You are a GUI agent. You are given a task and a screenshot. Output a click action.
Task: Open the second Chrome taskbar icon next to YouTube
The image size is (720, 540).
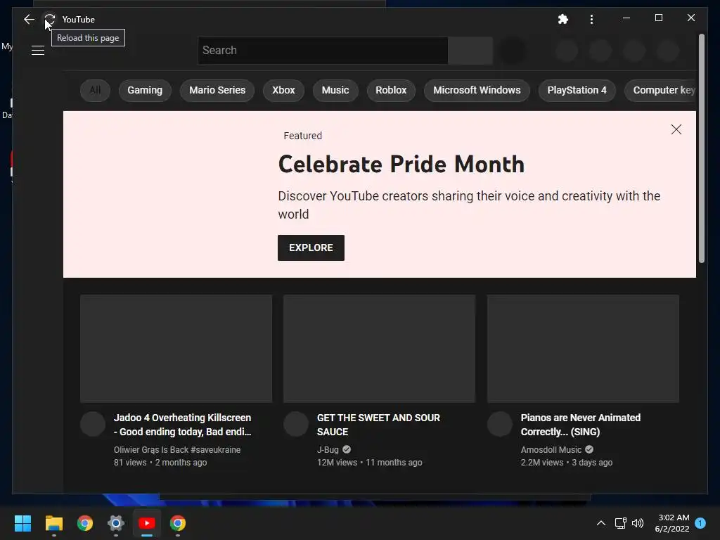178,523
